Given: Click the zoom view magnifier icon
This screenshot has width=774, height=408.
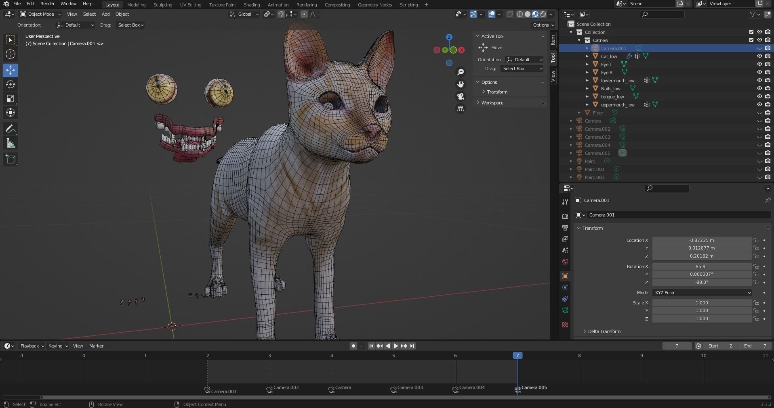Looking at the screenshot, I should coord(461,72).
